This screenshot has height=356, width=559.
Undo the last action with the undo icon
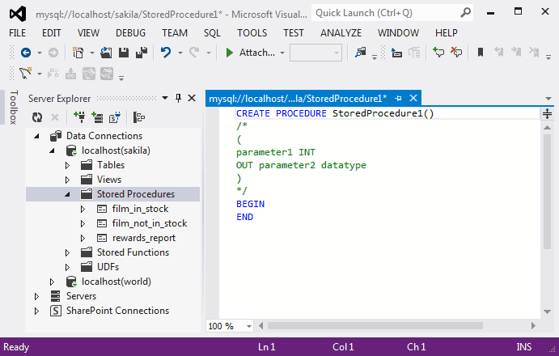click(x=166, y=53)
